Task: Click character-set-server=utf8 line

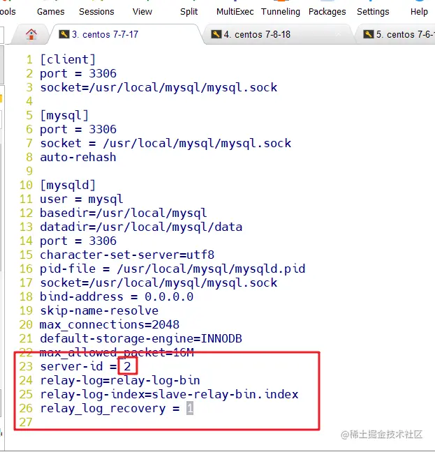Action: pos(127,255)
